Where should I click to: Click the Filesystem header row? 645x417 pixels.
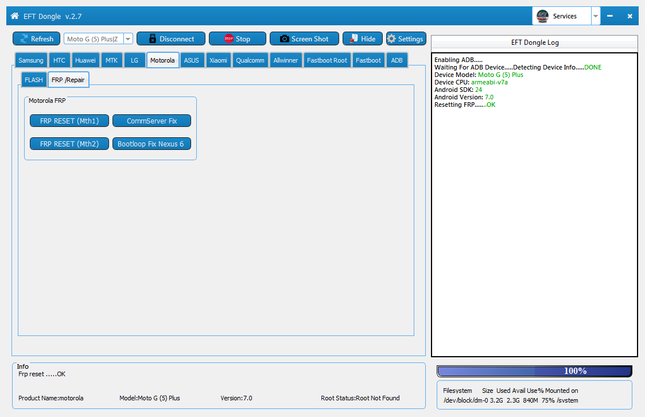511,391
